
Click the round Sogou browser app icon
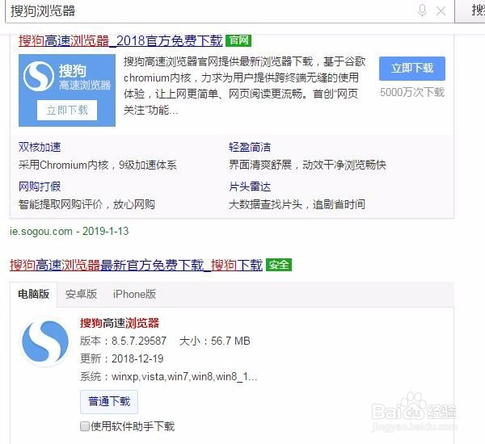[45, 341]
